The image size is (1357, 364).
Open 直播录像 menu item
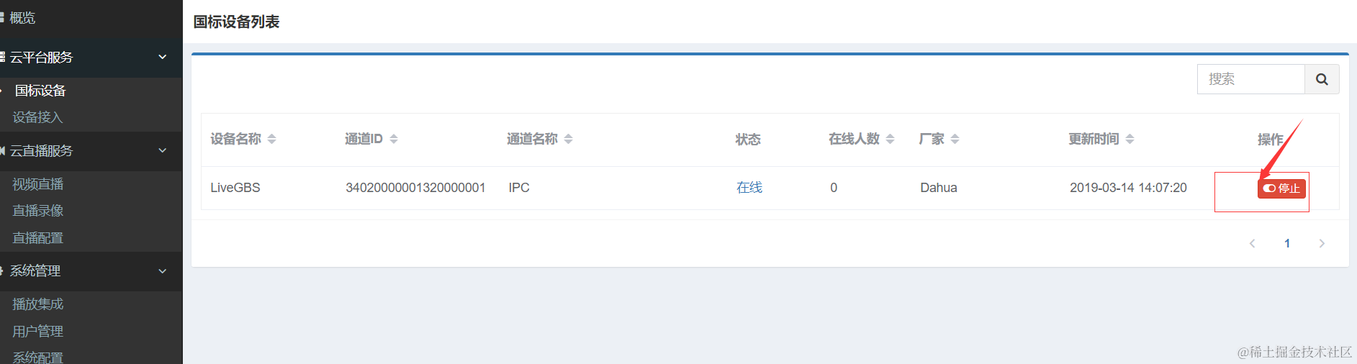coord(37,211)
